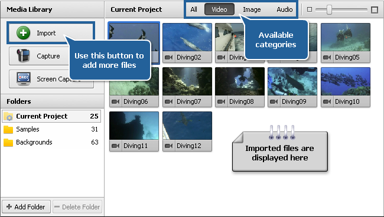The height and width of the screenshot is (217, 384).
Task: Click the Backgrounds folder icon
Action: point(8,142)
